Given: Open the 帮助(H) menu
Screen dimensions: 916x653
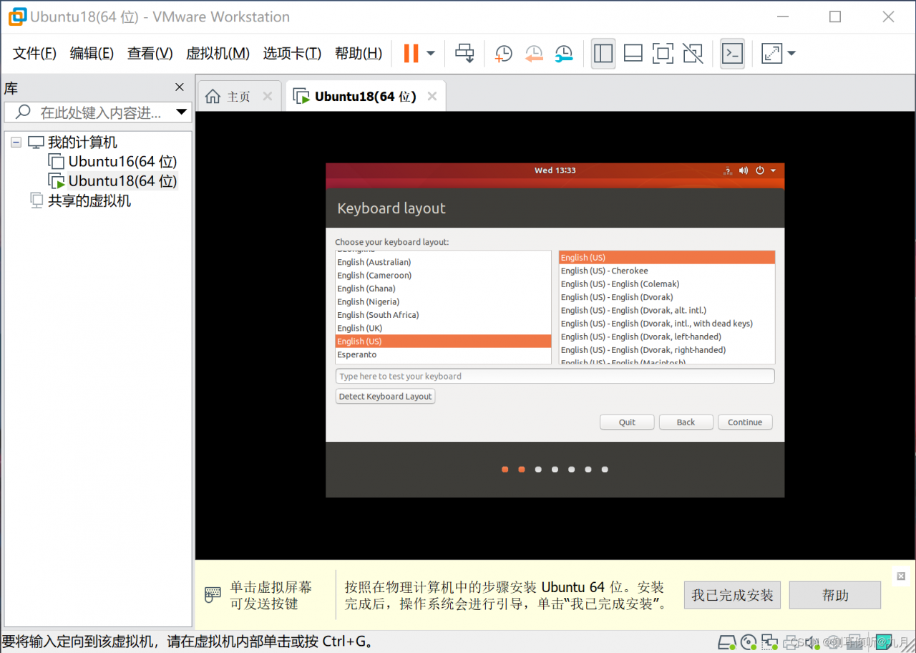Looking at the screenshot, I should pyautogui.click(x=359, y=53).
